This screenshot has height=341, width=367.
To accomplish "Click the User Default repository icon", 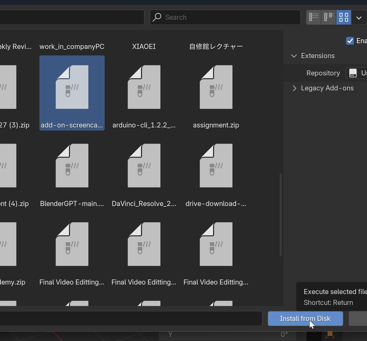I will (x=353, y=73).
